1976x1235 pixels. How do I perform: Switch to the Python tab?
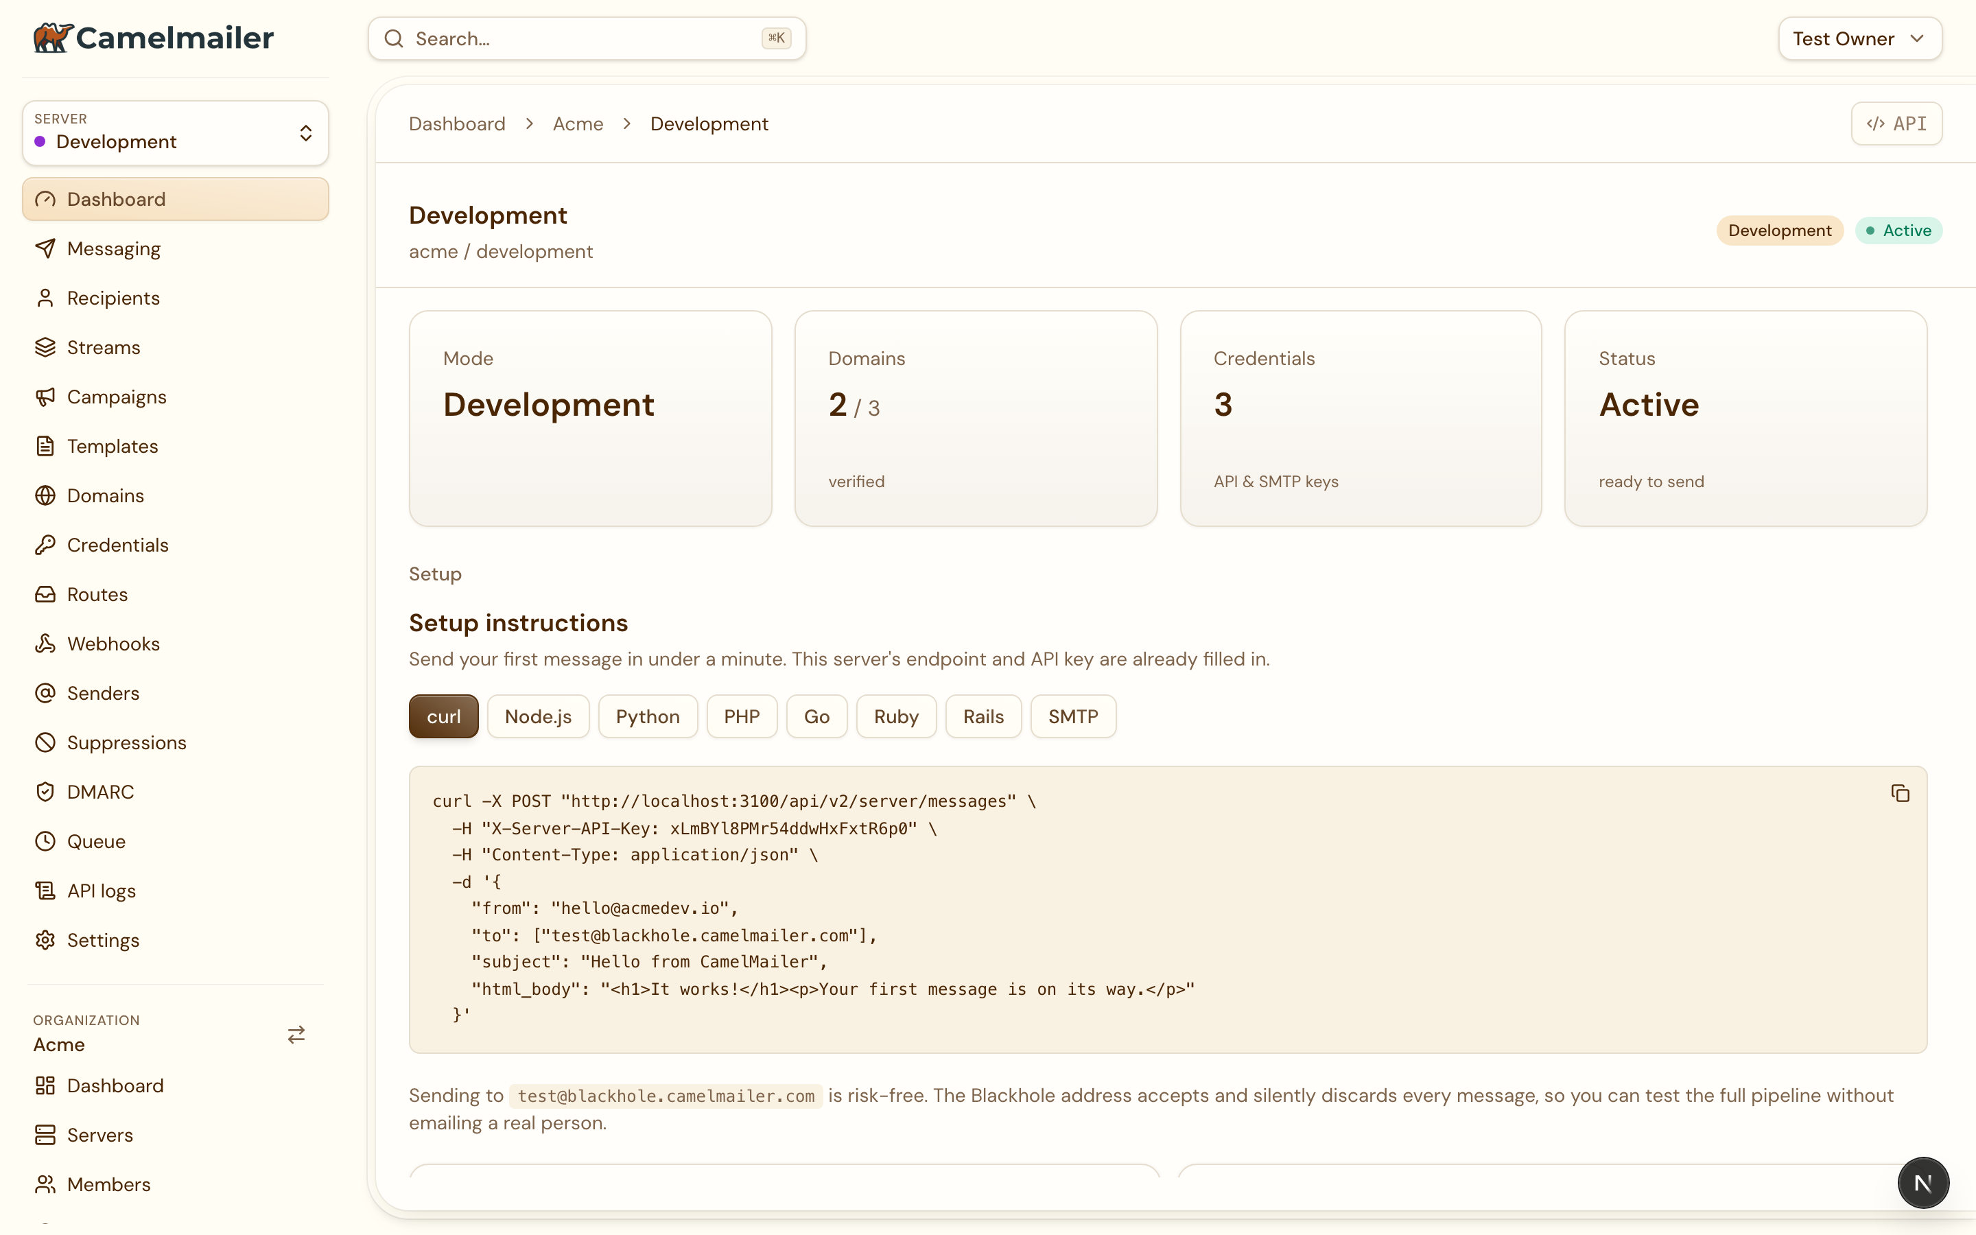pyautogui.click(x=648, y=716)
